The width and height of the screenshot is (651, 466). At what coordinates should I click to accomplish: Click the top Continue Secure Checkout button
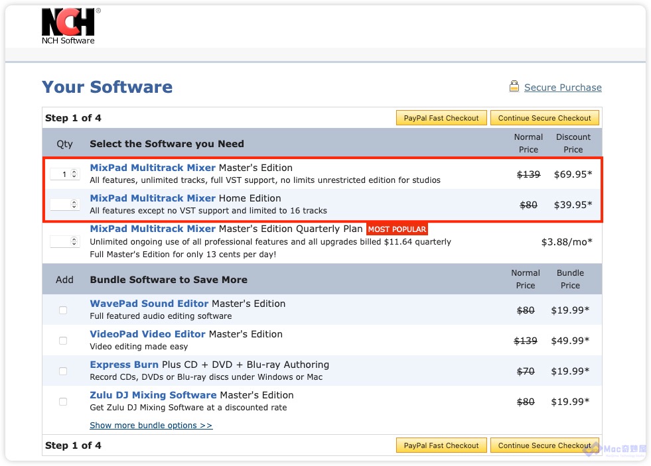(544, 118)
